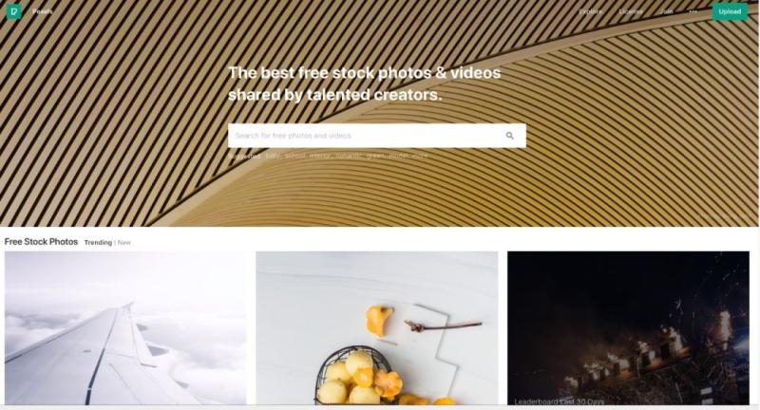Click the green Pexels logo icon

13,11
